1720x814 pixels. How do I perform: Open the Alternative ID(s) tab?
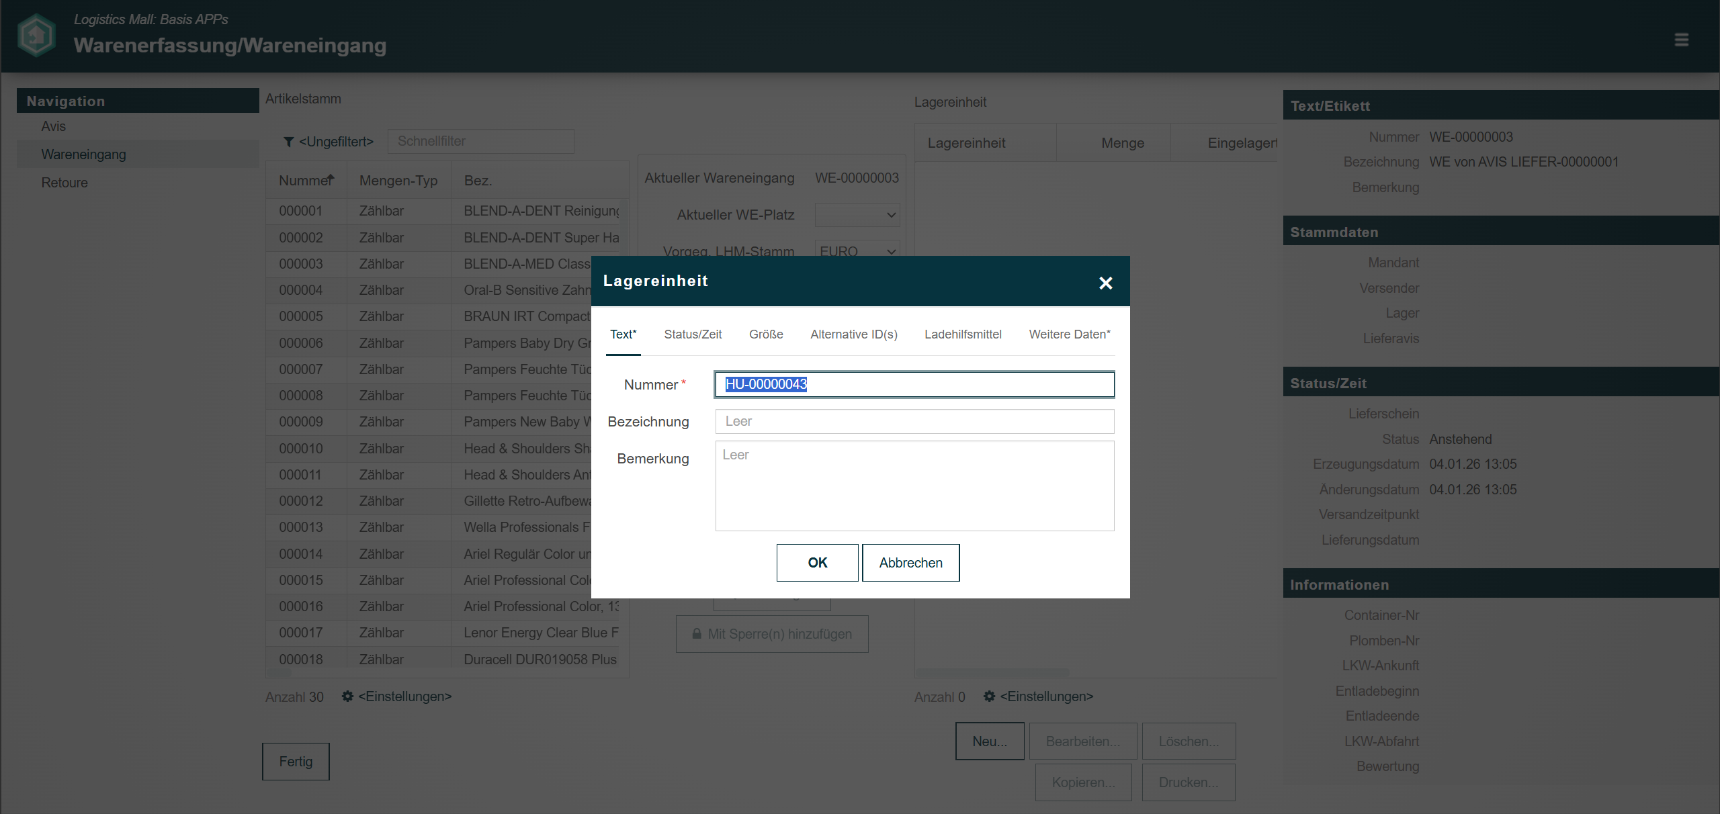(x=853, y=334)
